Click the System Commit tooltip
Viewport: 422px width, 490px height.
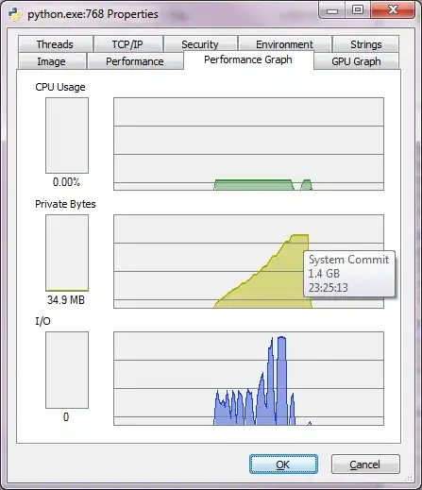[x=349, y=274]
